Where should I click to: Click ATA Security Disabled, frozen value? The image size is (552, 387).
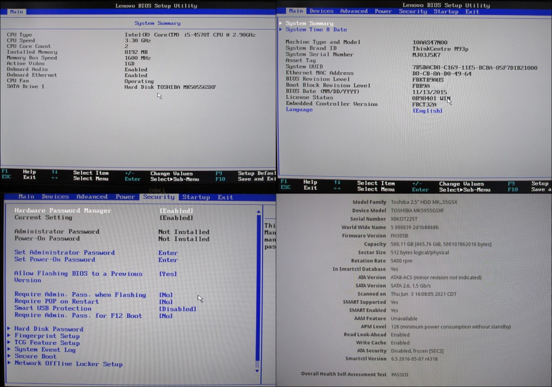(417, 351)
